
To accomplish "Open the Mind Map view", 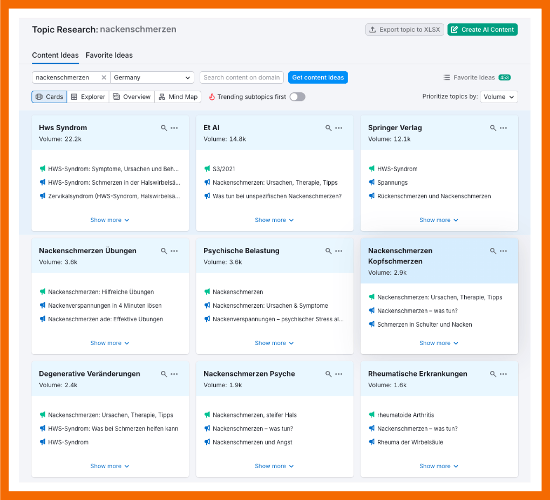I will (178, 97).
